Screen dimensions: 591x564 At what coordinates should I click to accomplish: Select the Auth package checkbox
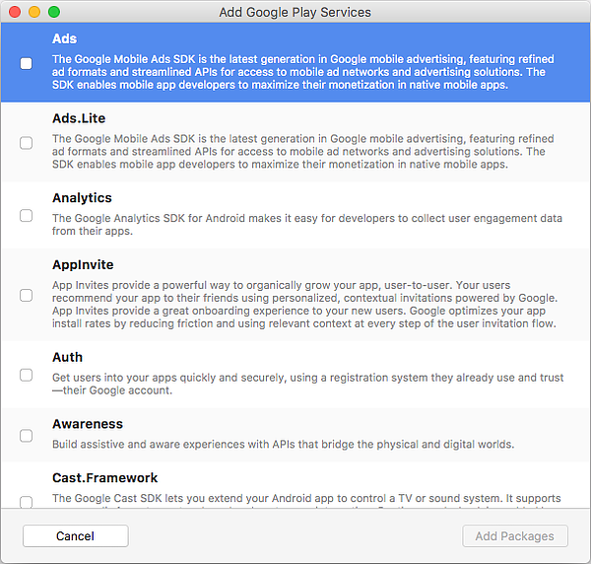pyautogui.click(x=26, y=376)
